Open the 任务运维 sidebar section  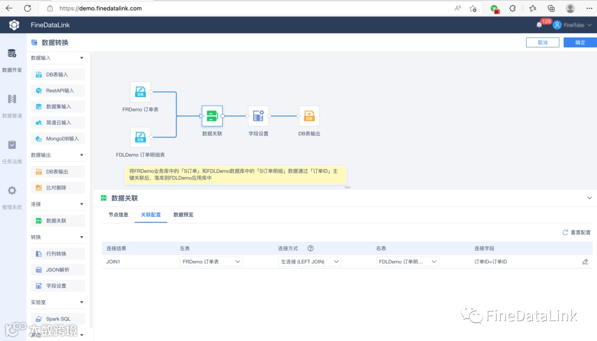tap(12, 152)
